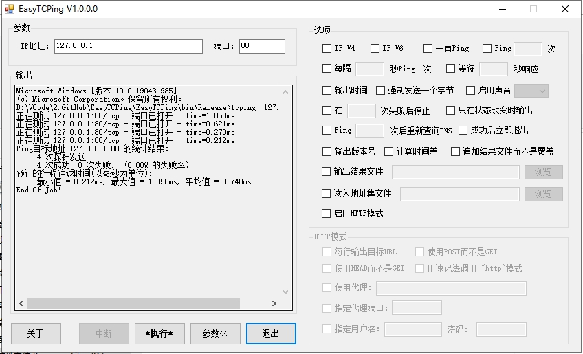Click output line with time=1.858ms
This screenshot has height=354, width=583.
tap(126, 115)
